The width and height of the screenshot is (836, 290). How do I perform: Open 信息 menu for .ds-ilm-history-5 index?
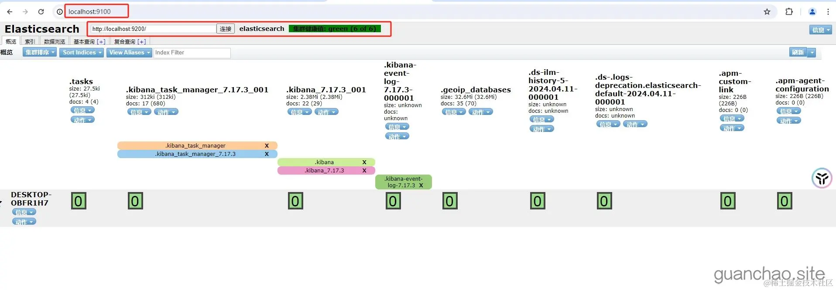pos(541,119)
